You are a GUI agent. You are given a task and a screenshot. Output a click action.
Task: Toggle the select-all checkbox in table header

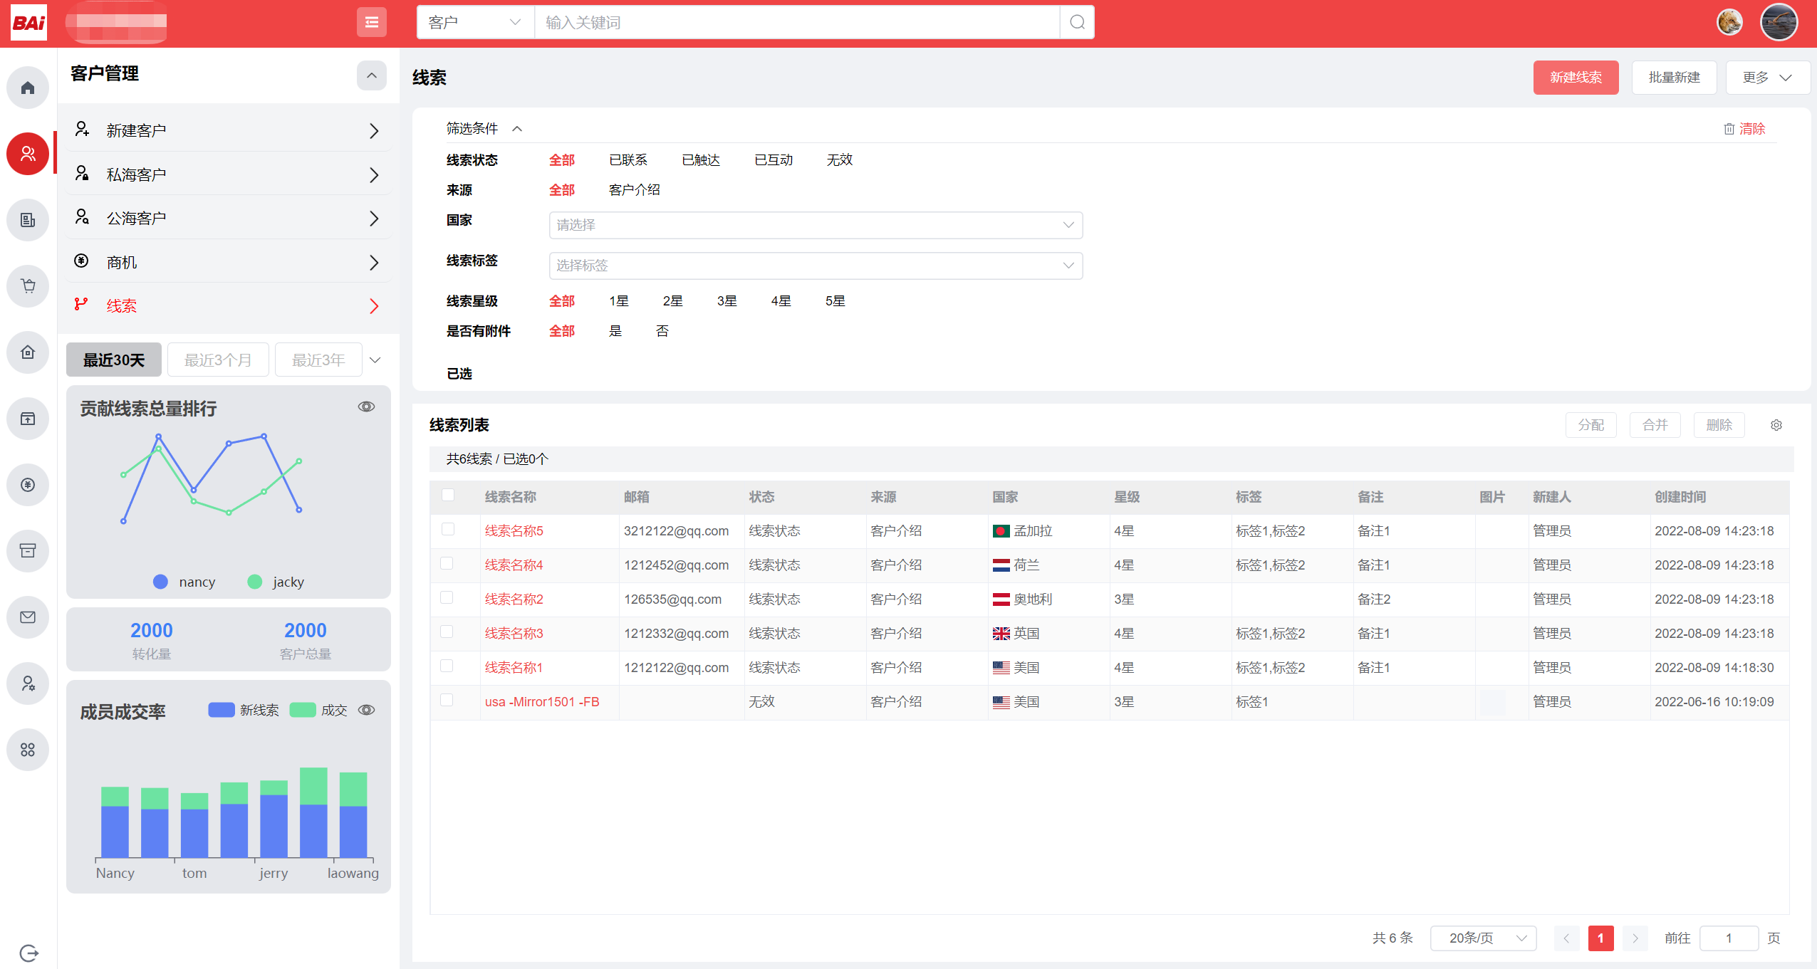(x=448, y=495)
